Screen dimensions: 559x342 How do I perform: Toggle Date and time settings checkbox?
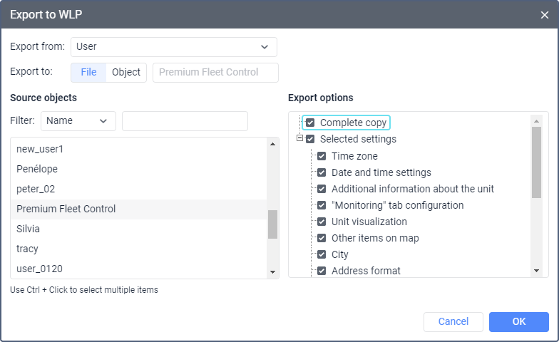(x=322, y=172)
